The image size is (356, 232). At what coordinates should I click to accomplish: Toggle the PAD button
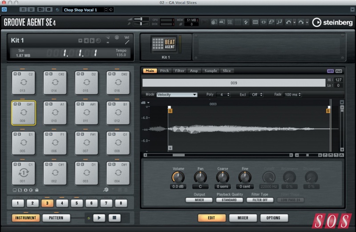coord(339,71)
